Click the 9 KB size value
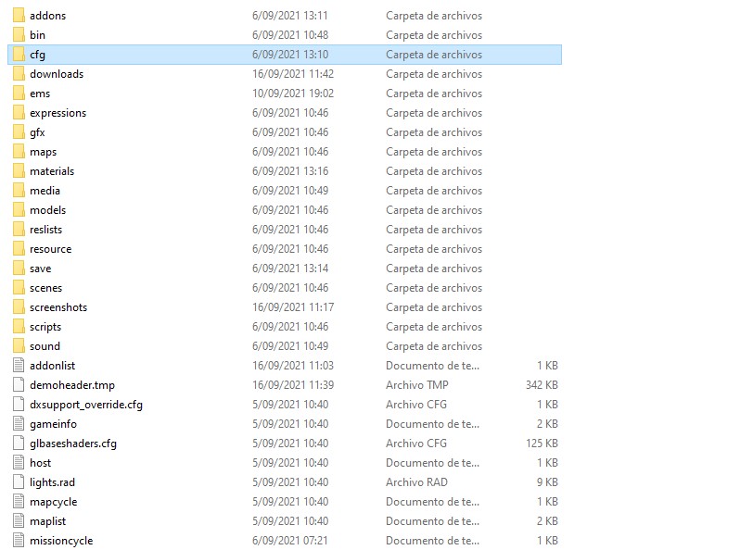The image size is (740, 550). tap(547, 482)
